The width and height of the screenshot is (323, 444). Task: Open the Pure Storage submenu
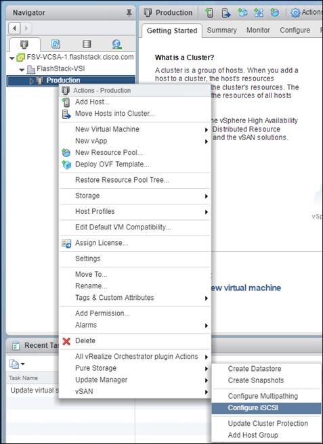[x=135, y=368]
